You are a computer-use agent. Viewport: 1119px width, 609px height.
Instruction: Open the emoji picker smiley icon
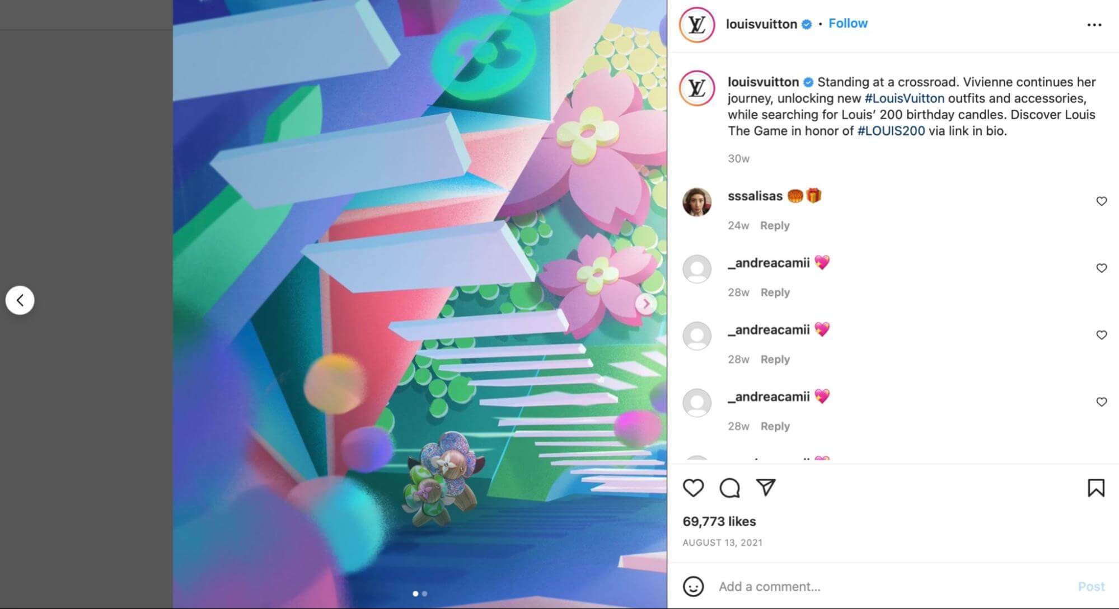(x=693, y=586)
